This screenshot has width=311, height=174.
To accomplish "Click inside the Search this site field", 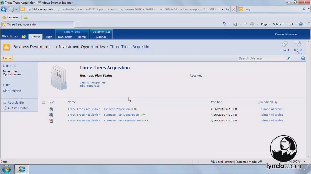I will coord(262,58).
